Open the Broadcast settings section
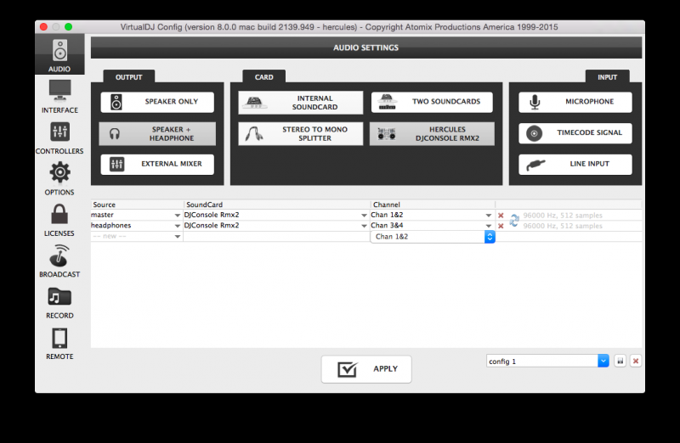 [x=59, y=261]
